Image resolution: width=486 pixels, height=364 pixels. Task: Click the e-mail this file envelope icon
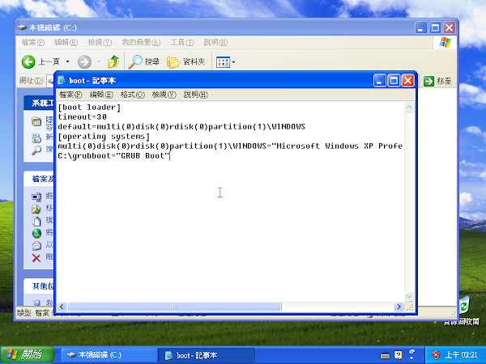[x=36, y=245]
